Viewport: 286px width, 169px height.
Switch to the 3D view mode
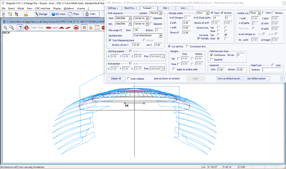tap(59, 14)
